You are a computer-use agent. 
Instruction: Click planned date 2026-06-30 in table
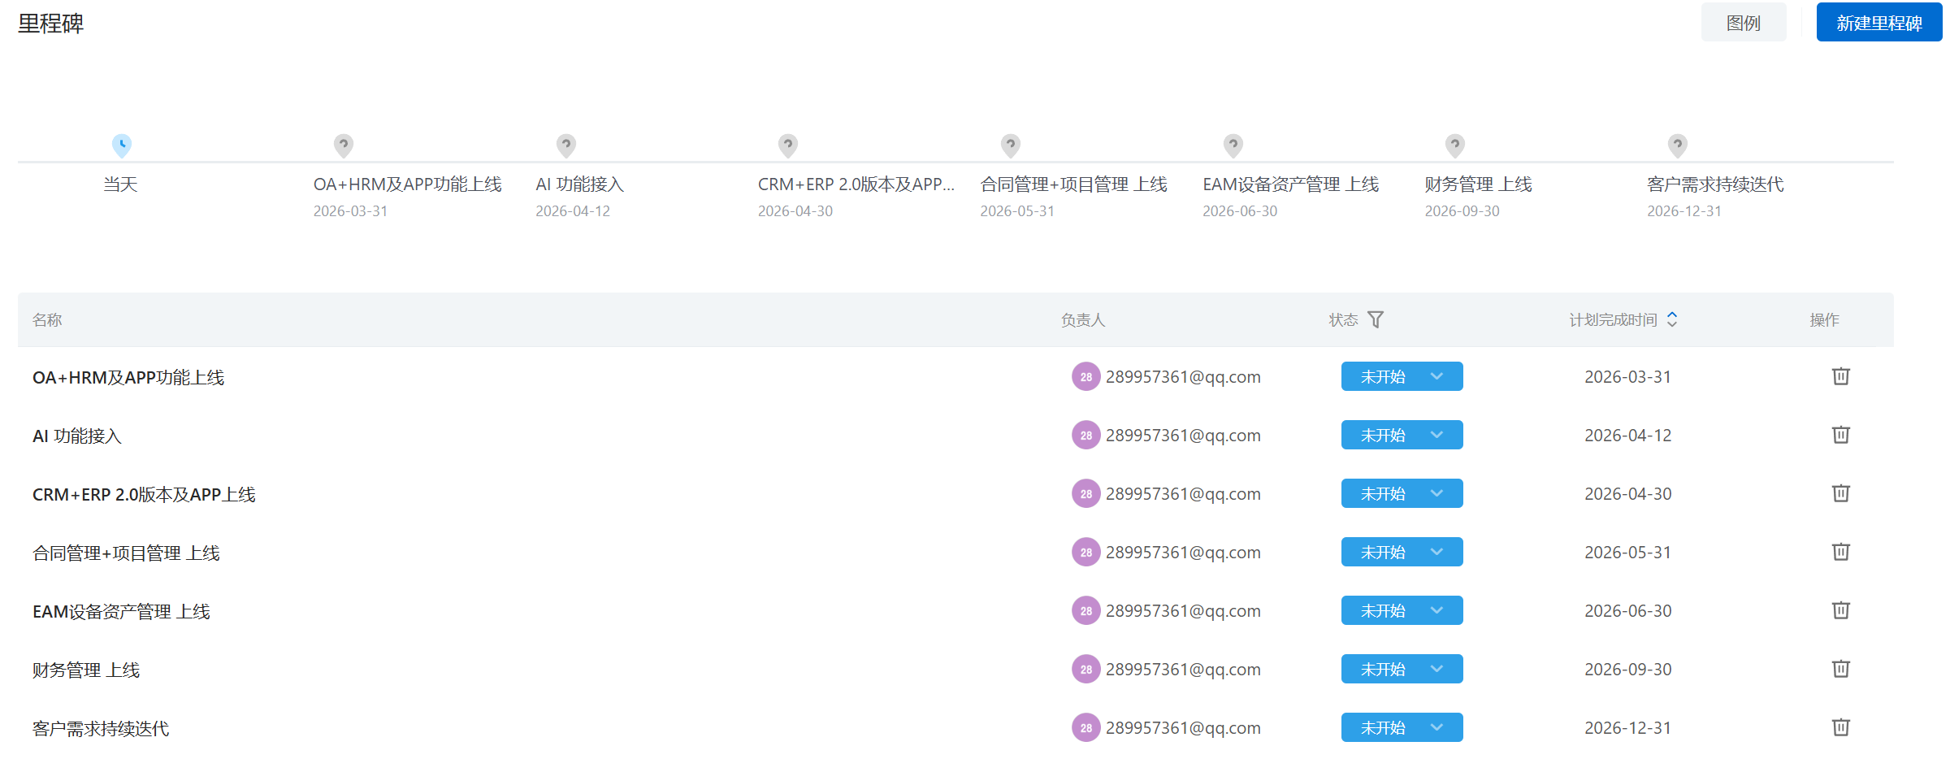(x=1627, y=611)
